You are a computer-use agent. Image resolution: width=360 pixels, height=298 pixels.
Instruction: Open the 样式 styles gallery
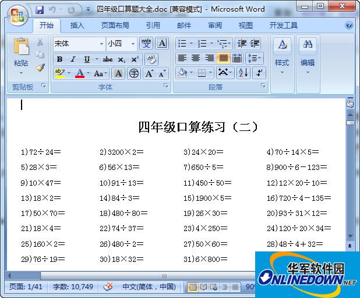(283, 57)
